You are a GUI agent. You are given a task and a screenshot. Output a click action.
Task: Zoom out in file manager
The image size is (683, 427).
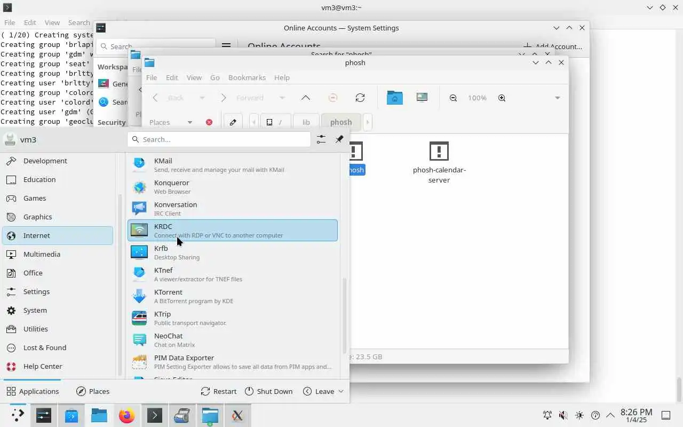(x=453, y=98)
